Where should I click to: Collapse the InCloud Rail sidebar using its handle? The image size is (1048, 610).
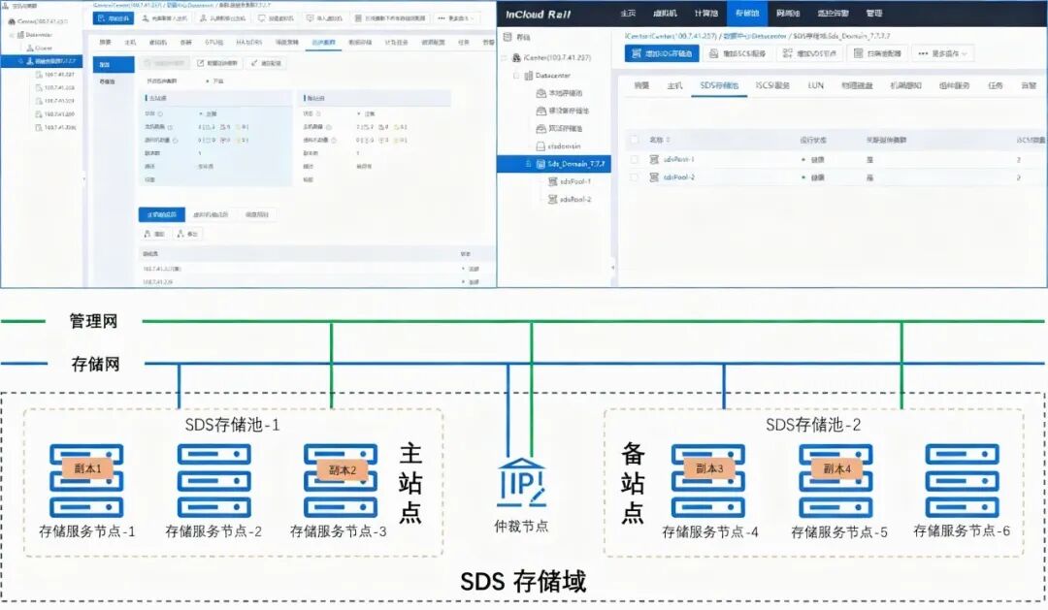click(613, 268)
